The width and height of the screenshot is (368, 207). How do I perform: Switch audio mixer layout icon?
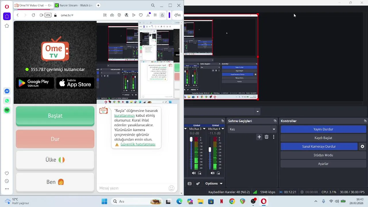coord(189,184)
